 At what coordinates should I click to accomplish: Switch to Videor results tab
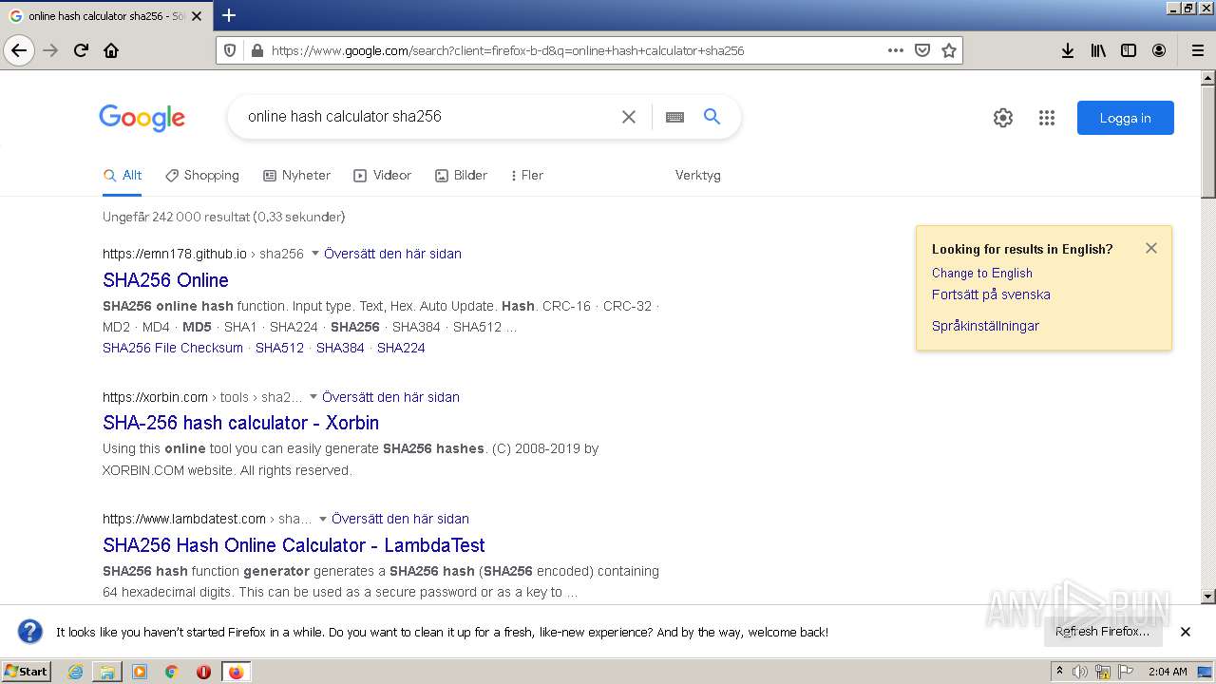(382, 175)
